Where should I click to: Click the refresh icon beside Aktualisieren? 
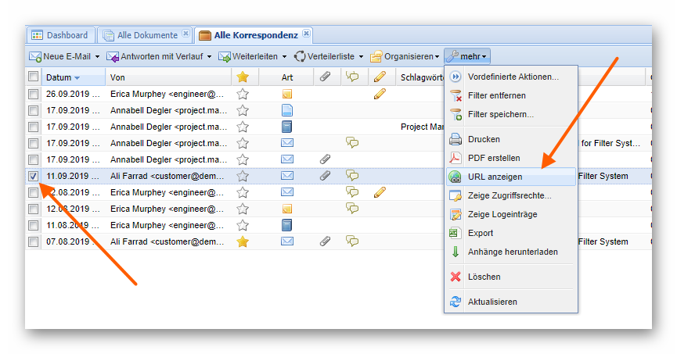[x=456, y=302]
